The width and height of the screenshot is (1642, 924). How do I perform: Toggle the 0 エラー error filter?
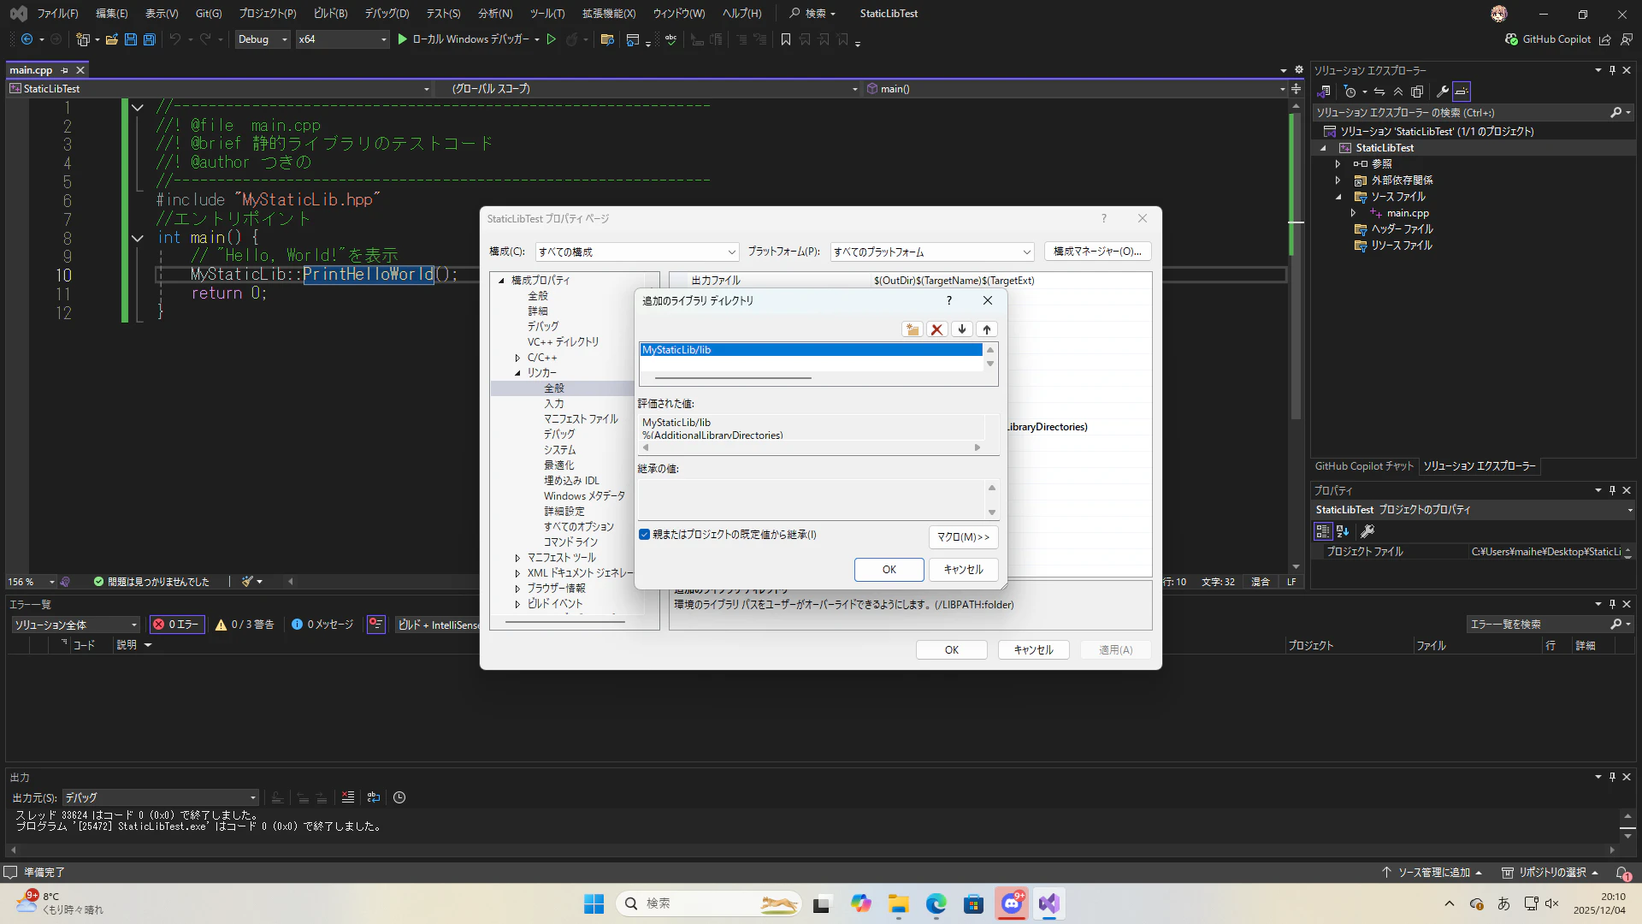tap(177, 625)
